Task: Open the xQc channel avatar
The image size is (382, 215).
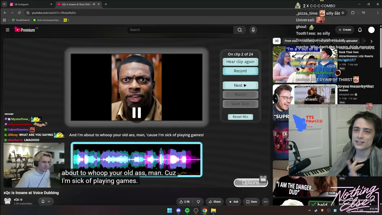Action: click(7, 201)
